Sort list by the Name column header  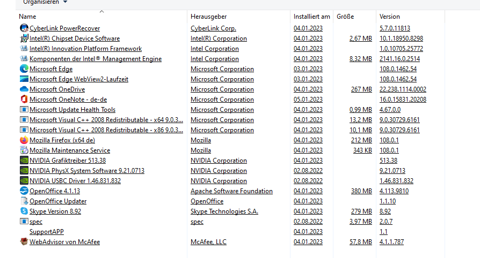(x=27, y=17)
